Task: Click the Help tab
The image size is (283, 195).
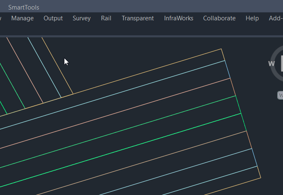Action: click(x=252, y=18)
